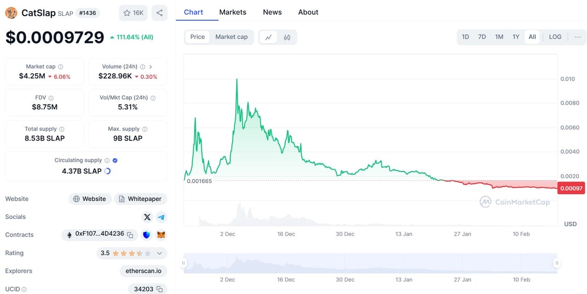Select the candlestick chart icon
The height and width of the screenshot is (294, 587).
(287, 37)
